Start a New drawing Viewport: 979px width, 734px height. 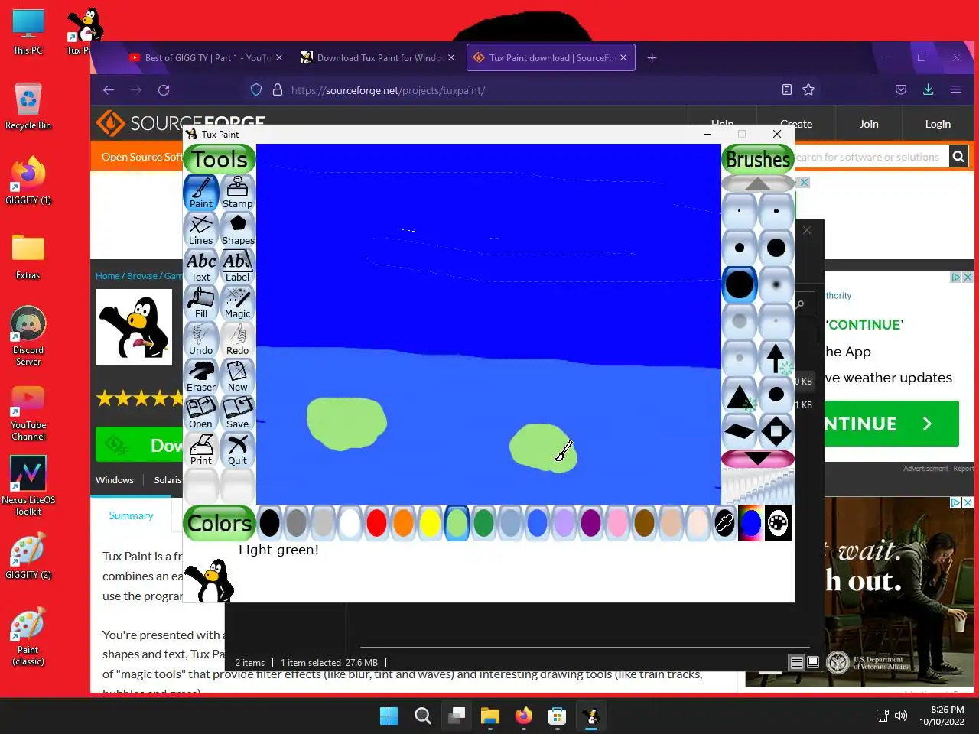(x=237, y=376)
